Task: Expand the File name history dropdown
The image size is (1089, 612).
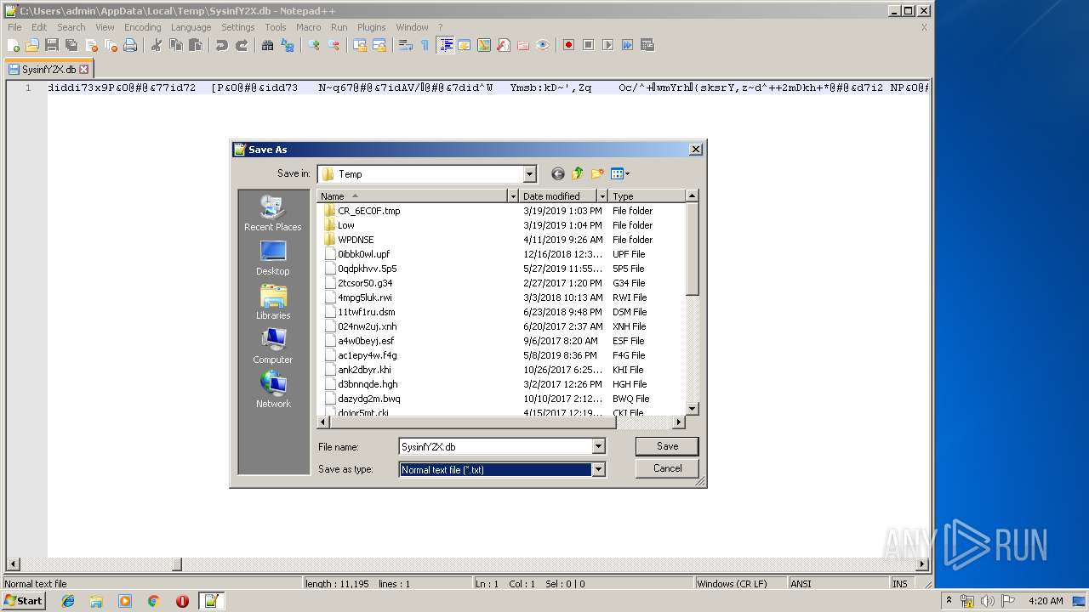Action: tap(598, 446)
